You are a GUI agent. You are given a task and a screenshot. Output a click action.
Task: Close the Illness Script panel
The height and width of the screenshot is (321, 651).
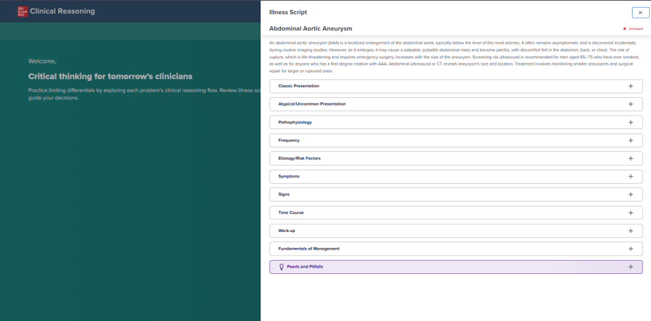tap(640, 13)
